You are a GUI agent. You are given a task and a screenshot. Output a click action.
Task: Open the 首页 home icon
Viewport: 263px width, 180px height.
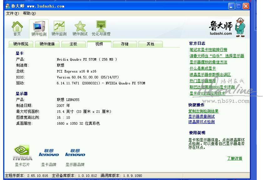click(17, 28)
